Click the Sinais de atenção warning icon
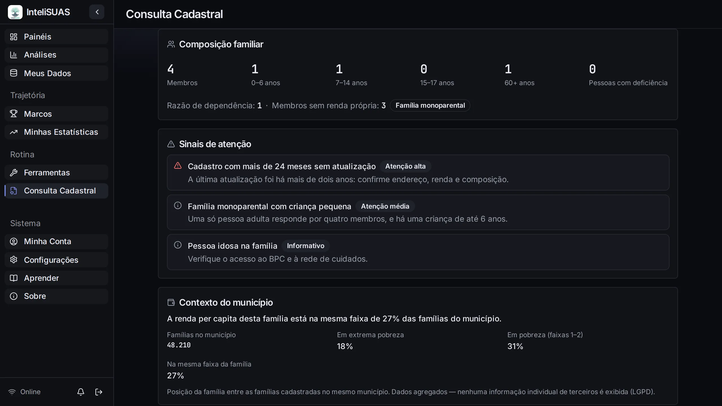Image resolution: width=722 pixels, height=406 pixels. pyautogui.click(x=171, y=144)
